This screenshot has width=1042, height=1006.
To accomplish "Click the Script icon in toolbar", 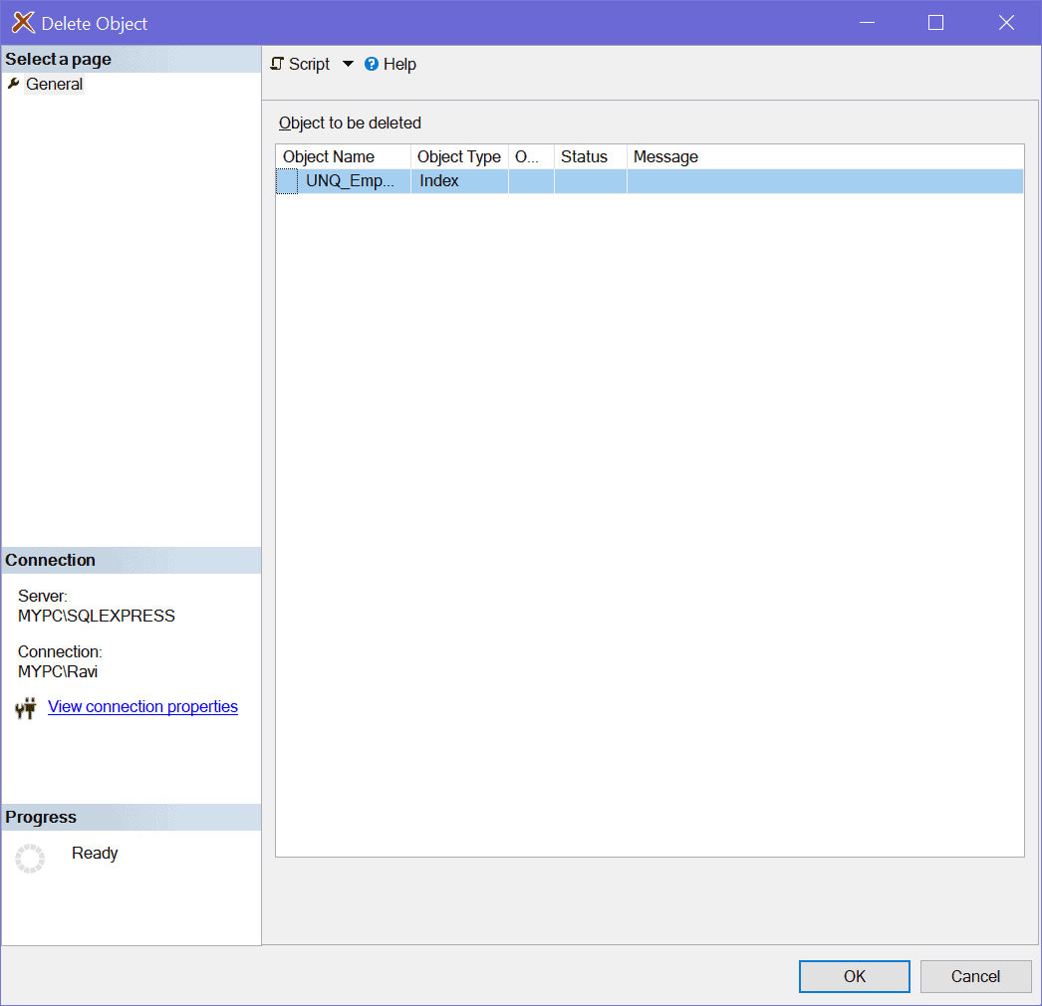I will pyautogui.click(x=278, y=64).
